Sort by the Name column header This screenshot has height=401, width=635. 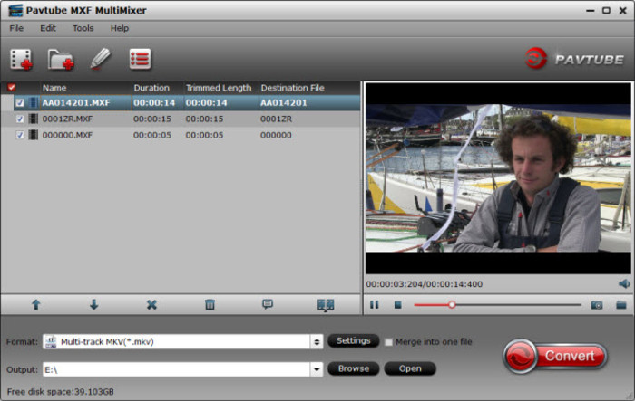(x=54, y=88)
